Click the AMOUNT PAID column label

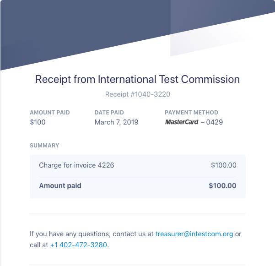pyautogui.click(x=50, y=113)
